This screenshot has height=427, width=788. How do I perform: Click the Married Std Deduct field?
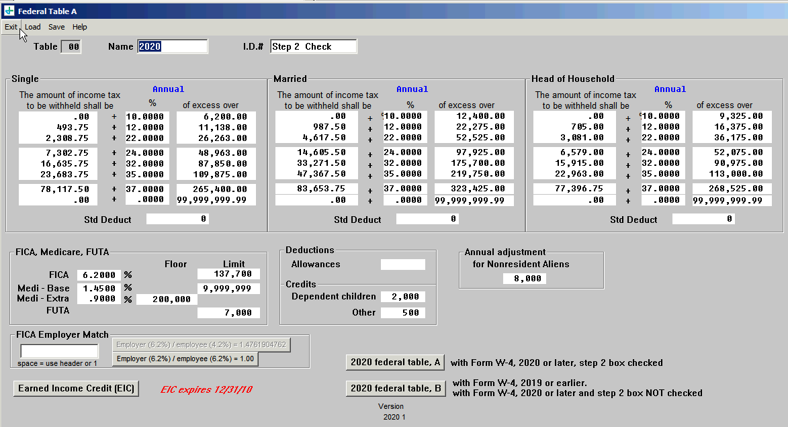pyautogui.click(x=427, y=219)
